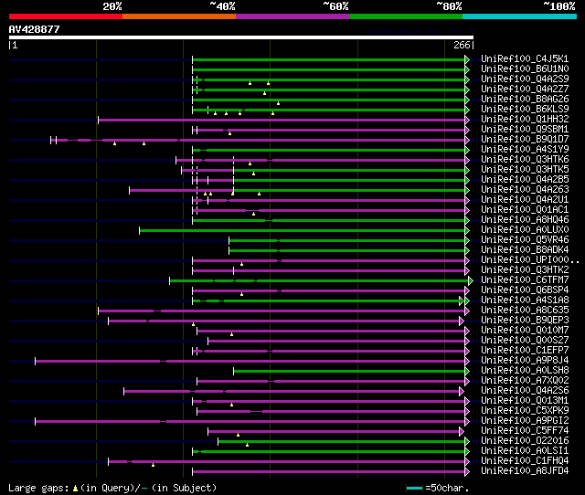
Task: Select the UniRef100_A9P8J4 label
Action: pos(525,361)
